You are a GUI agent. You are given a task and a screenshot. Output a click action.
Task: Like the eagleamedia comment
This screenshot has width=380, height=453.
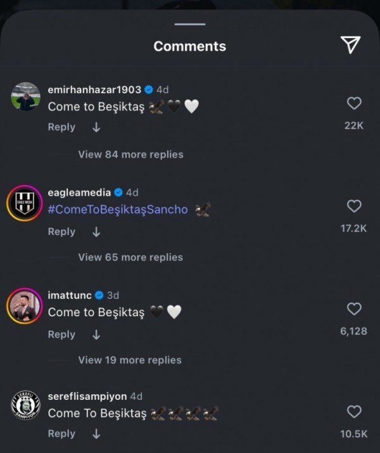point(354,205)
